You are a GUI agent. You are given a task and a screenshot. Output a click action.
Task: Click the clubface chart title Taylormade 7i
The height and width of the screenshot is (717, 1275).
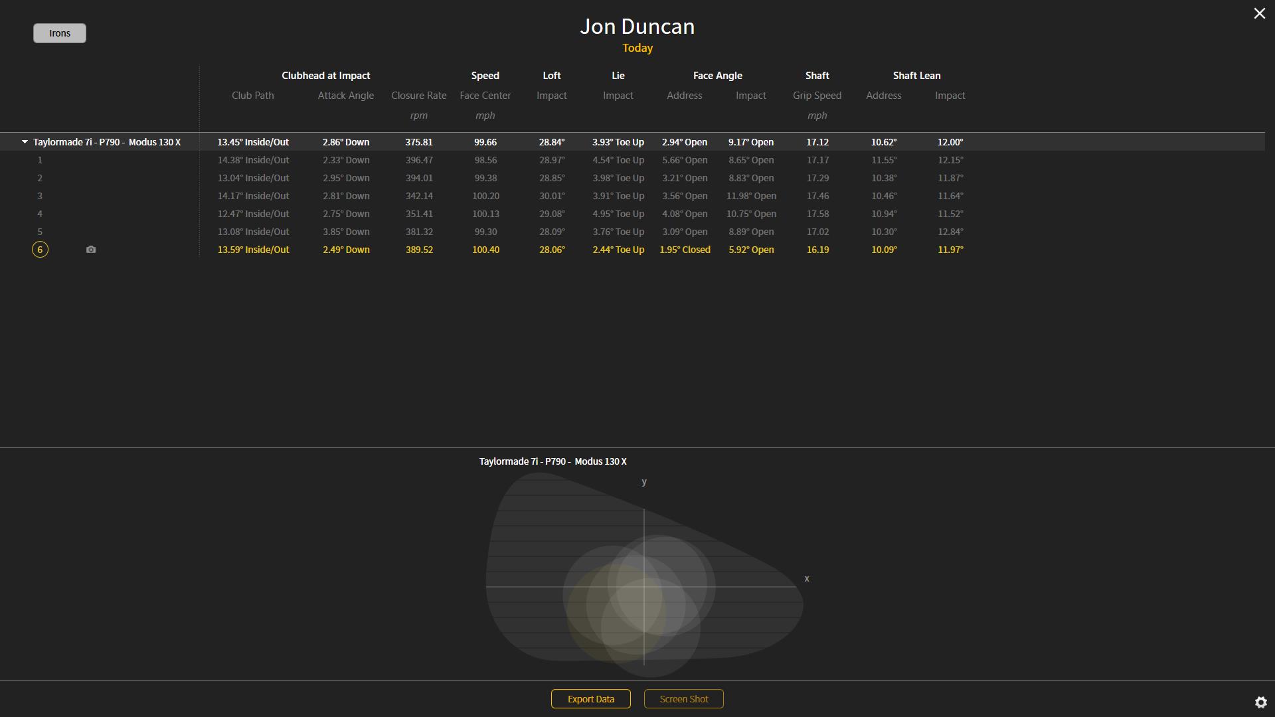553,461
